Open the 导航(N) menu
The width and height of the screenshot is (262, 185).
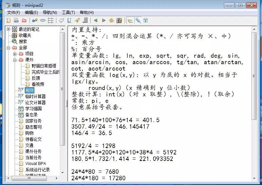50,13
